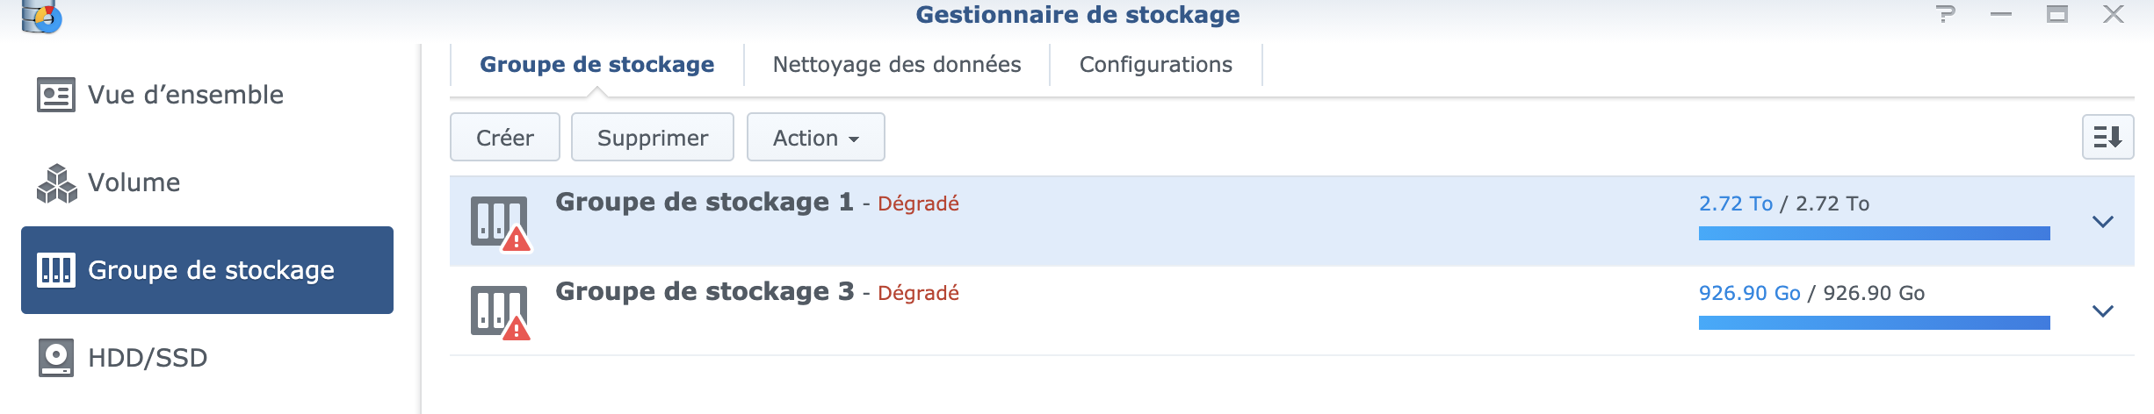
Task: Open the Action dropdown menu
Action: coord(815,138)
